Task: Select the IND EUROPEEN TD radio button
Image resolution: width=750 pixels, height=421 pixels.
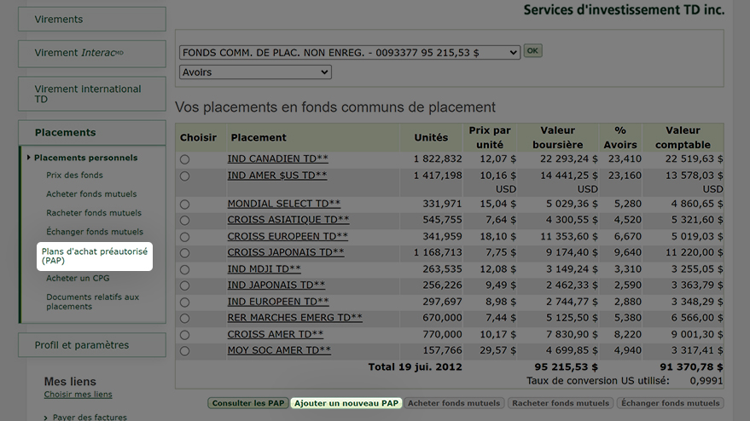Action: point(184,303)
